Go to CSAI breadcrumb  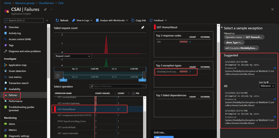click(61, 3)
